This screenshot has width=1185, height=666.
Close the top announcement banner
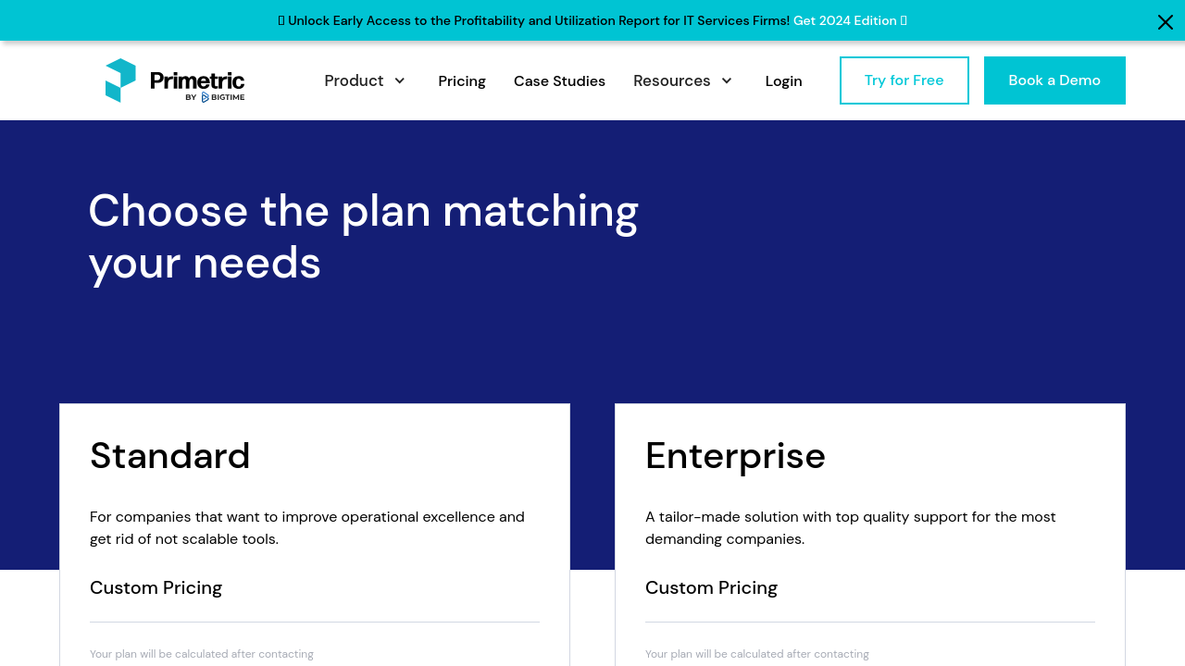1165,21
